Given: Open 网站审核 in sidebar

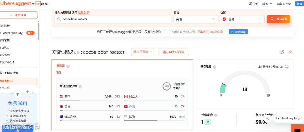Looking at the screenshot, I should [5, 40].
